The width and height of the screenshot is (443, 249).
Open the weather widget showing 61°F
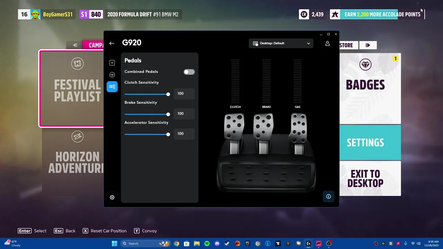point(12,243)
